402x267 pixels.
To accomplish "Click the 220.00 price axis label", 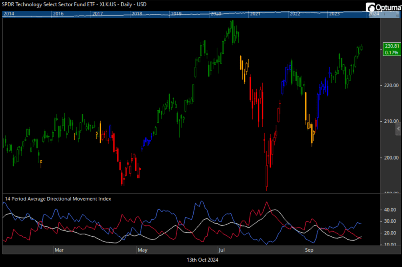I will tap(391, 85).
